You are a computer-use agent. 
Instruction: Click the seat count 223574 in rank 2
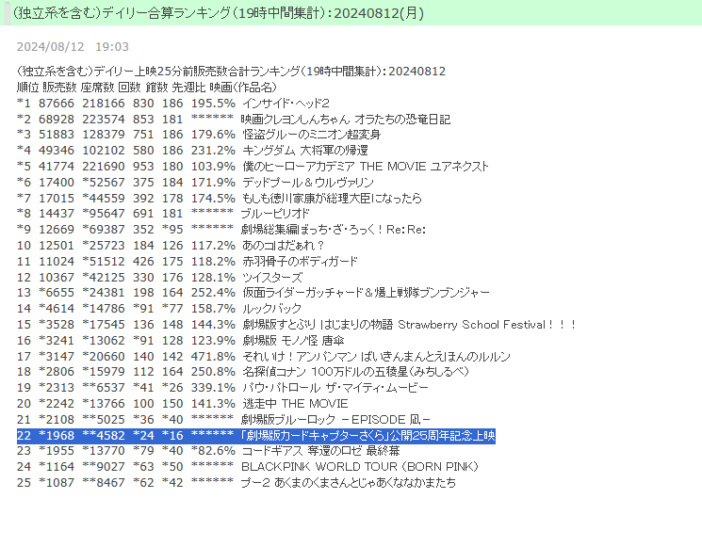click(104, 120)
